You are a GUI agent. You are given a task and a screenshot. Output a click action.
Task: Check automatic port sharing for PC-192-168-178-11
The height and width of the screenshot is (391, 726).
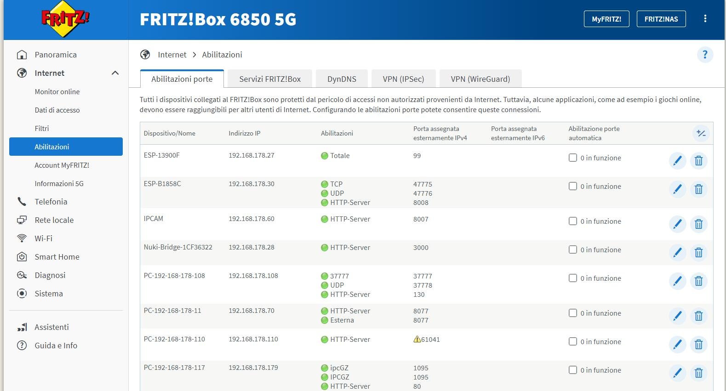click(x=573, y=313)
